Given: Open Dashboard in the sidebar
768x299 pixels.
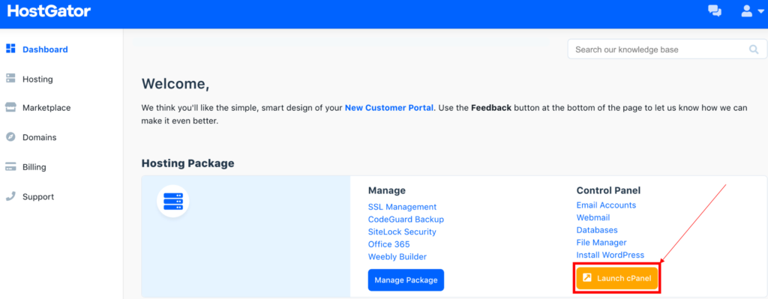Looking at the screenshot, I should pyautogui.click(x=45, y=49).
